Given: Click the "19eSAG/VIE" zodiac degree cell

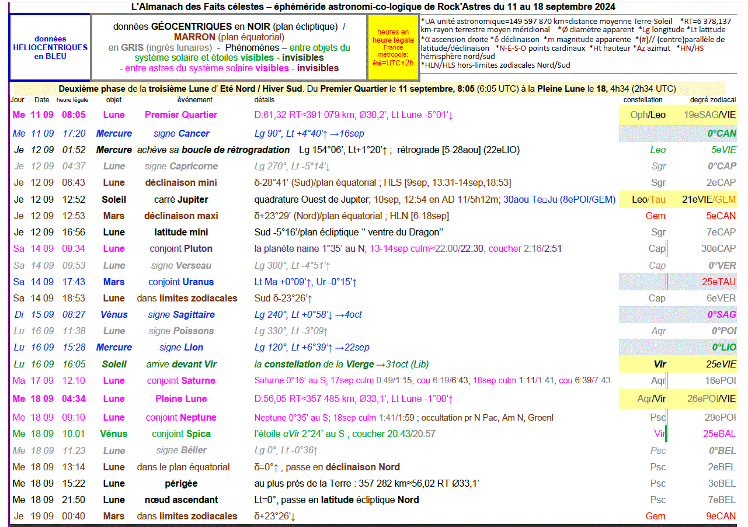Looking at the screenshot, I should click(709, 115).
